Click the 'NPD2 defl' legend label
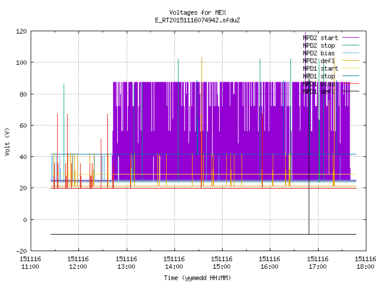This screenshot has height=283, width=377. pos(319,61)
